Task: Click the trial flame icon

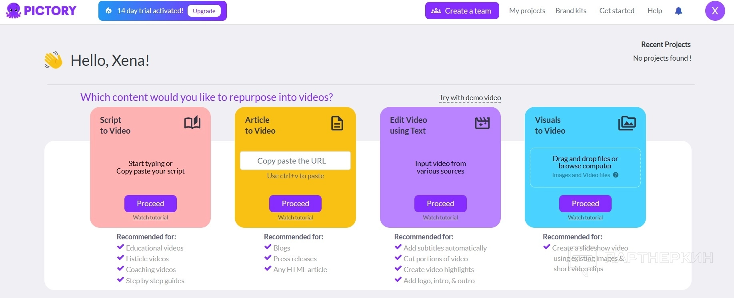Action: [109, 11]
